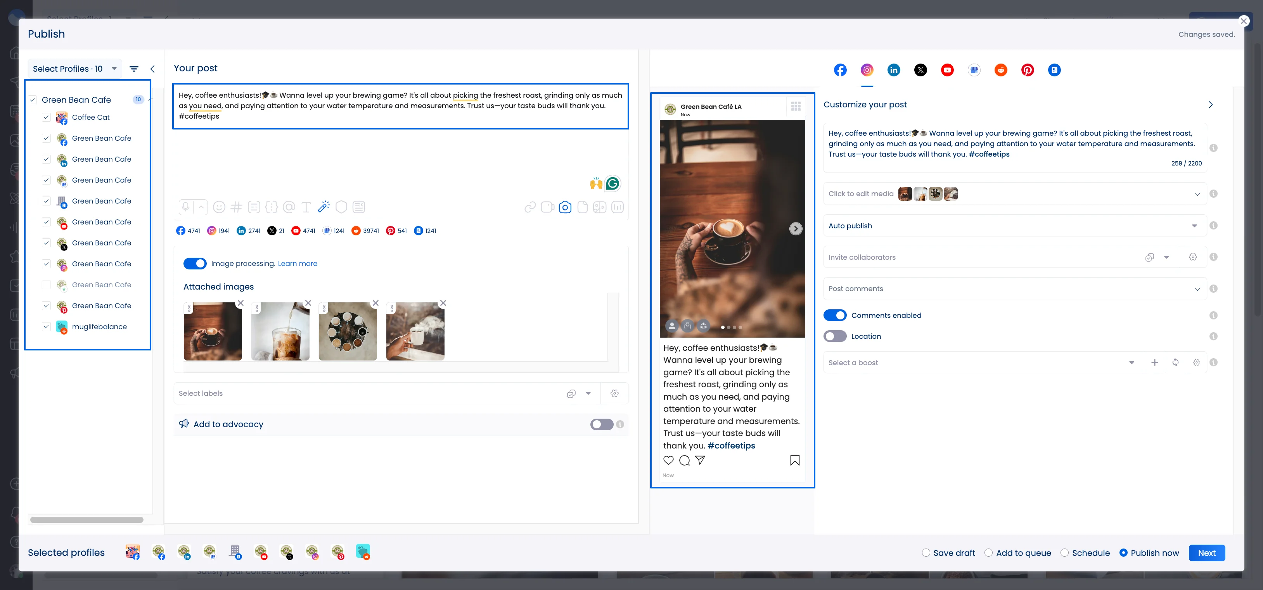
Task: Open the Select Profiles dropdown
Action: coord(75,69)
